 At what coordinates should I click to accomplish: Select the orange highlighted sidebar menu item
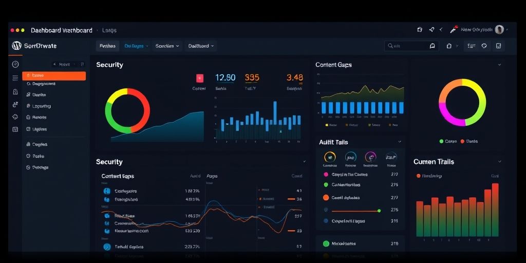(54, 76)
